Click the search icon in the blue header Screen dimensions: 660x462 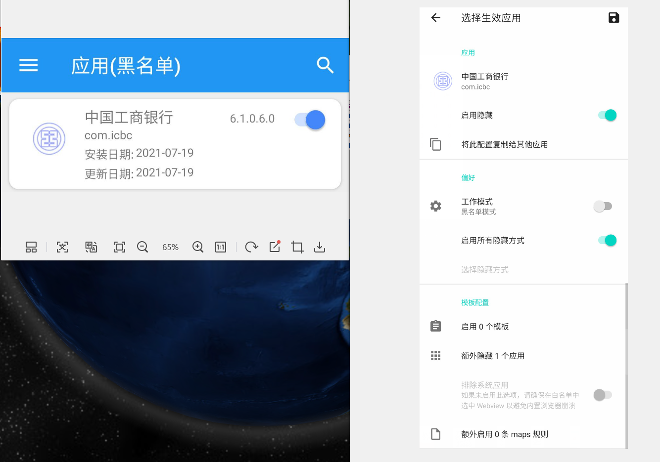pyautogui.click(x=325, y=65)
